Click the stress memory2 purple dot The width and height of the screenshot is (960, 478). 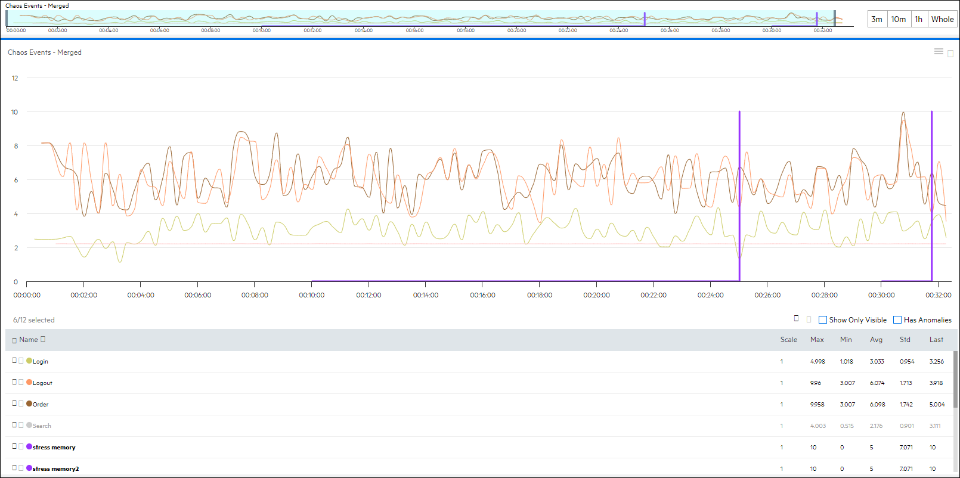[29, 468]
